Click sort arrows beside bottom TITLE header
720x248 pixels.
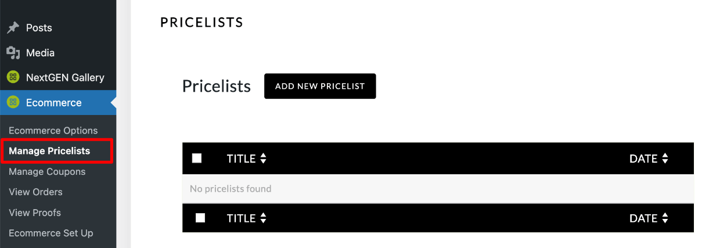click(x=263, y=218)
